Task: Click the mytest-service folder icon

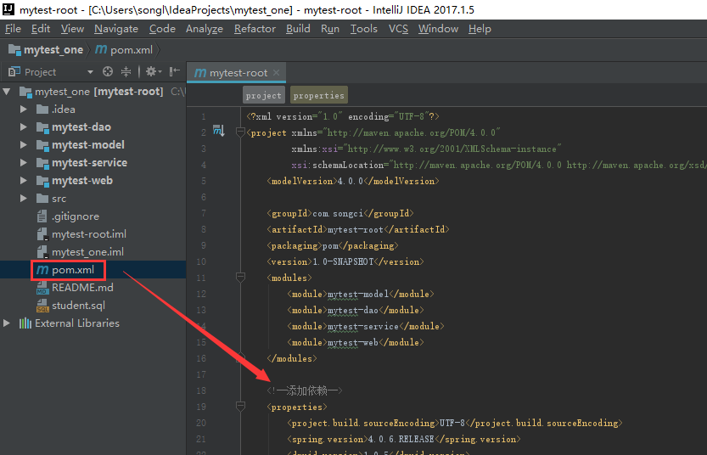Action: [x=42, y=163]
